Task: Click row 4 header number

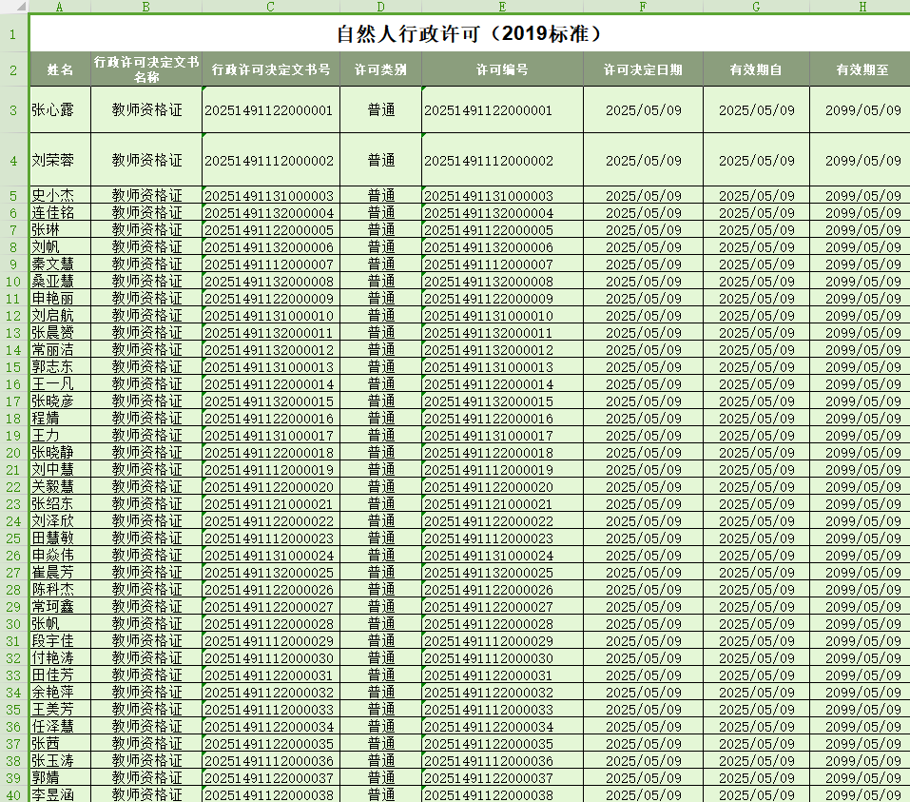Action: point(13,160)
